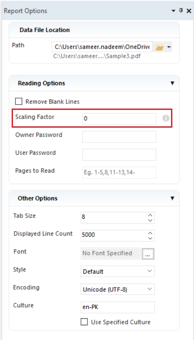Click the Culture field showing en-PK
The image size is (194, 340).
pyautogui.click(x=118, y=307)
